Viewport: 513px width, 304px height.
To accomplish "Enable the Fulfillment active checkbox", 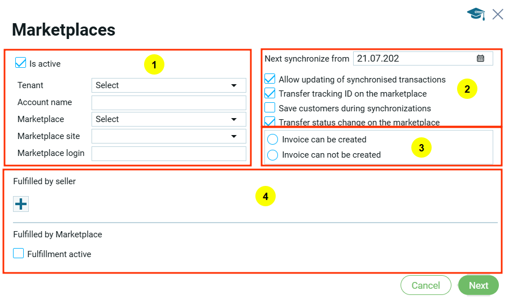I will click(x=19, y=254).
